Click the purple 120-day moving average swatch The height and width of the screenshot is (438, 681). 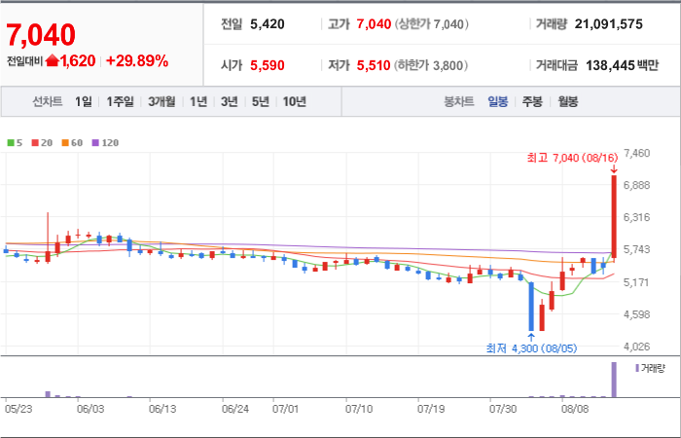(95, 142)
